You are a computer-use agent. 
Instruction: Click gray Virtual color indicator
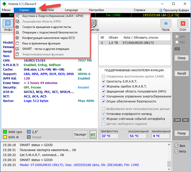29,137
